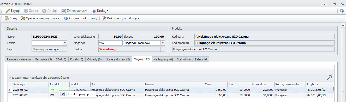The height and width of the screenshot is (102, 346).
Task: Click the Edytuj pencil button
Action: coord(13,11)
